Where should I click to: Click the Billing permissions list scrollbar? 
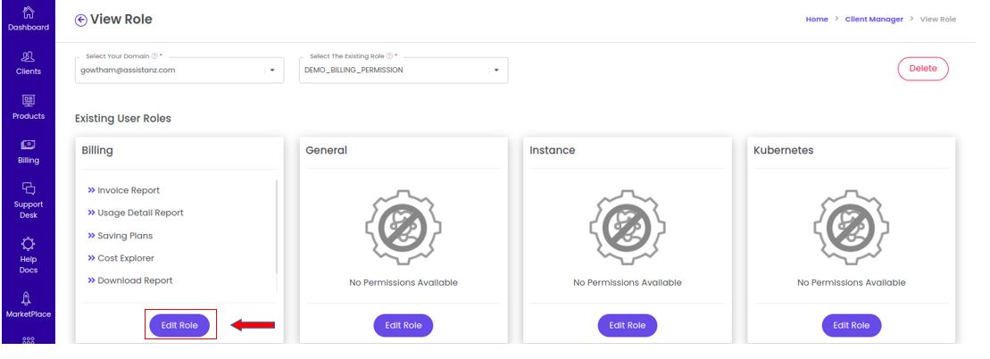pyautogui.click(x=277, y=235)
